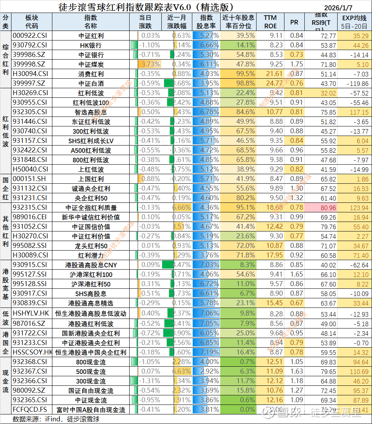Click the index name 中证现金流

coord(91,400)
